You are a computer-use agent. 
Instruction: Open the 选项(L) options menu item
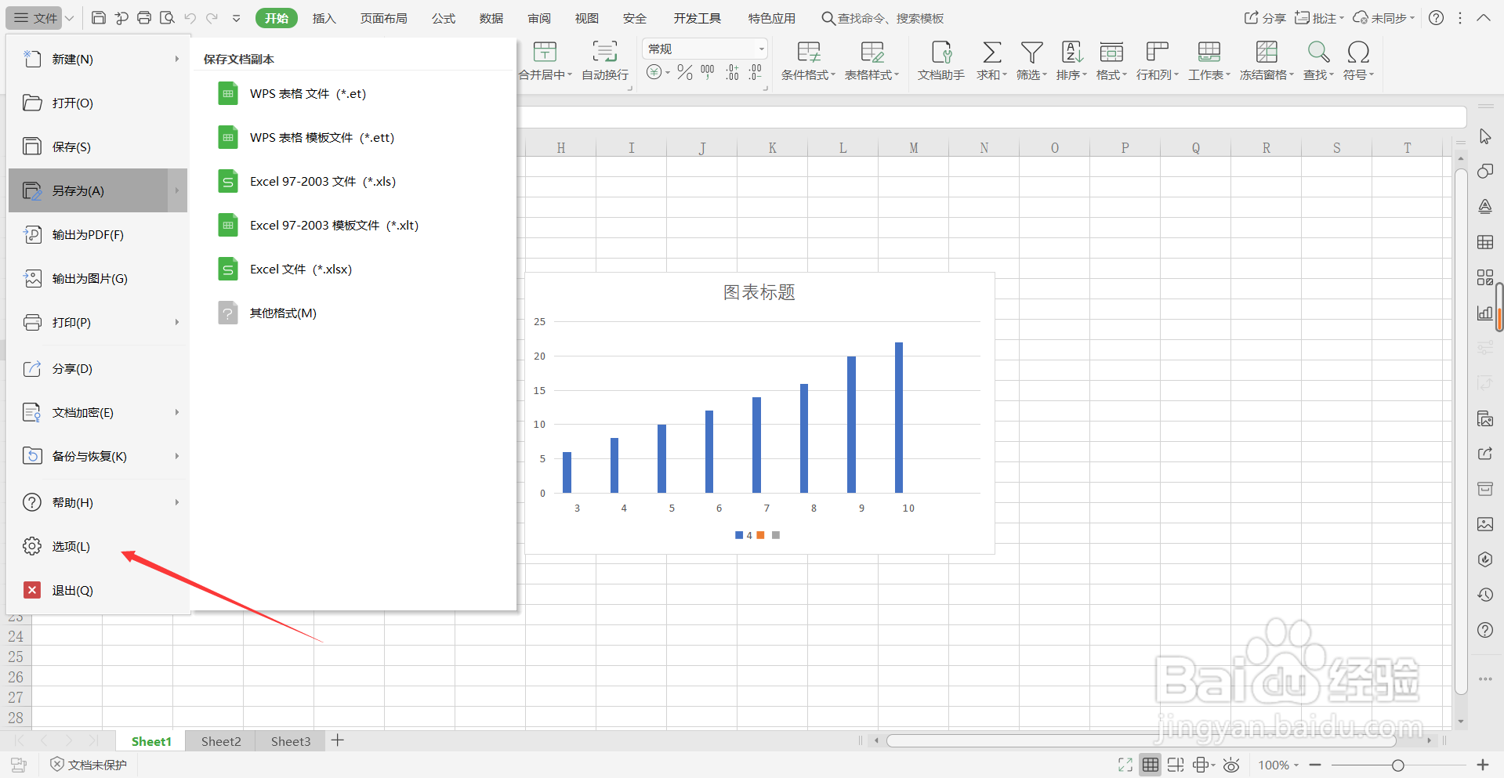[x=98, y=546]
